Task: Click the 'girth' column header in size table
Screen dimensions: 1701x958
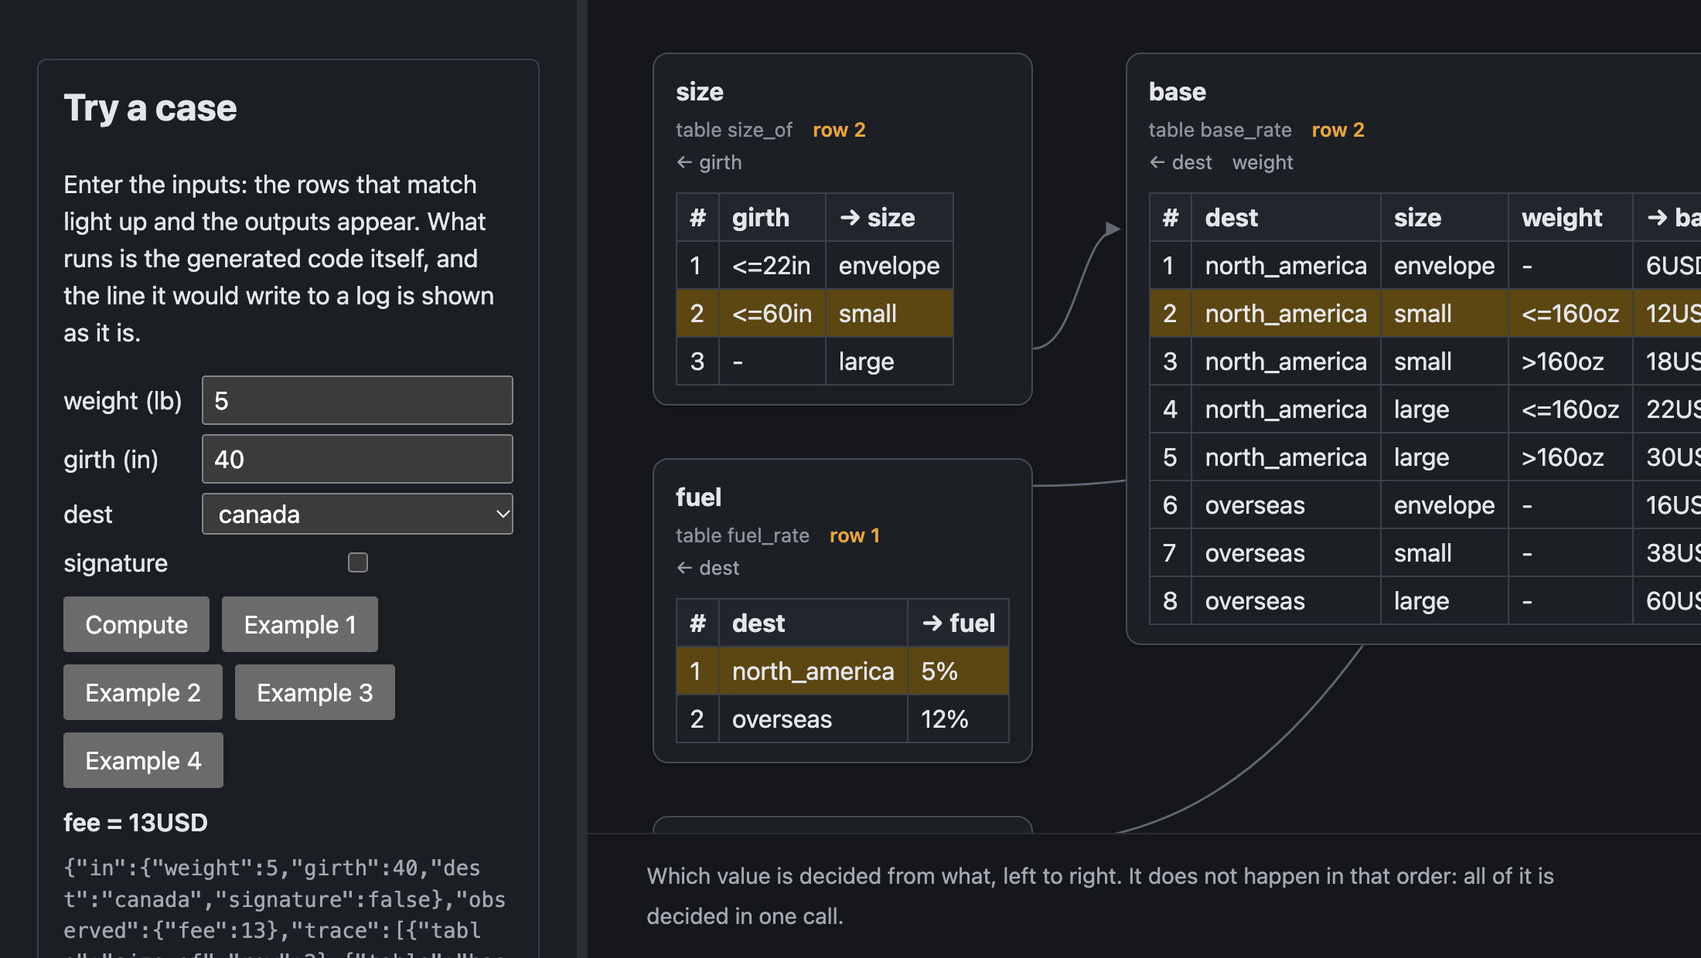Action: coord(772,218)
